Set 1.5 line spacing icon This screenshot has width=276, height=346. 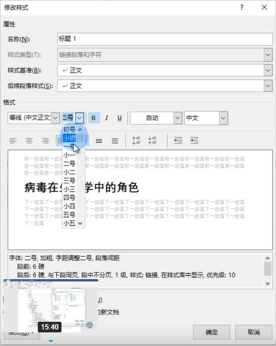click(x=99, y=141)
